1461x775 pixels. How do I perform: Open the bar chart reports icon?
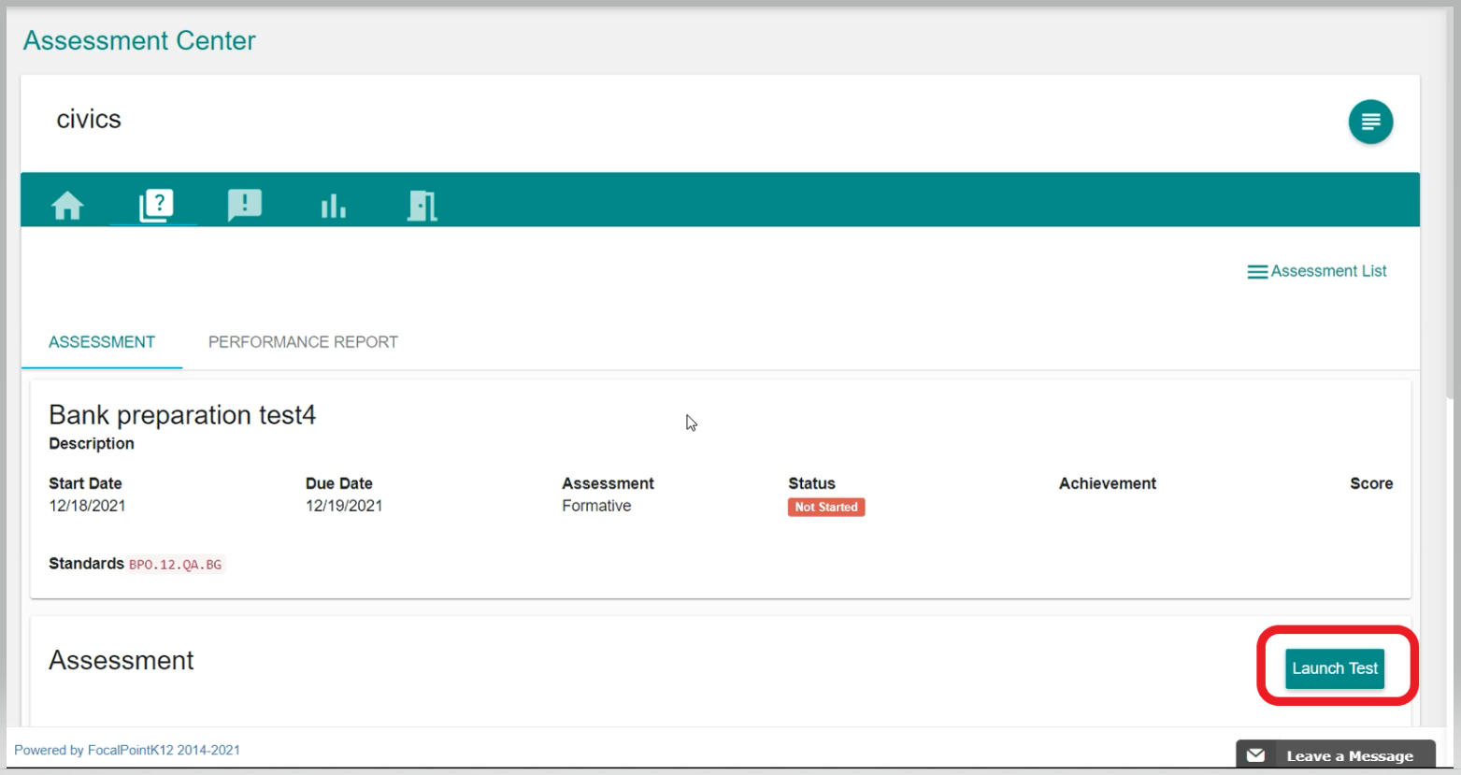[333, 206]
